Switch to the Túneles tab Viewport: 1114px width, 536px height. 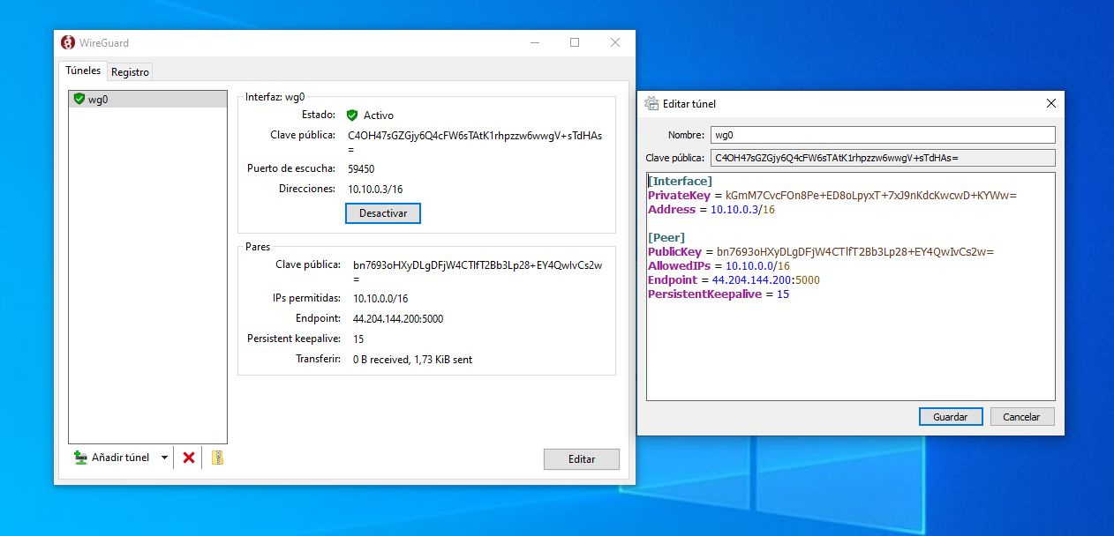tap(83, 71)
